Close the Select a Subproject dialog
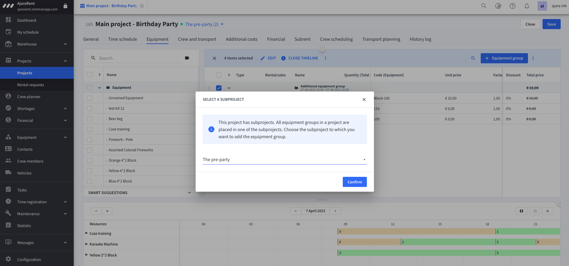Viewport: 569px width, 266px height. pos(364,100)
